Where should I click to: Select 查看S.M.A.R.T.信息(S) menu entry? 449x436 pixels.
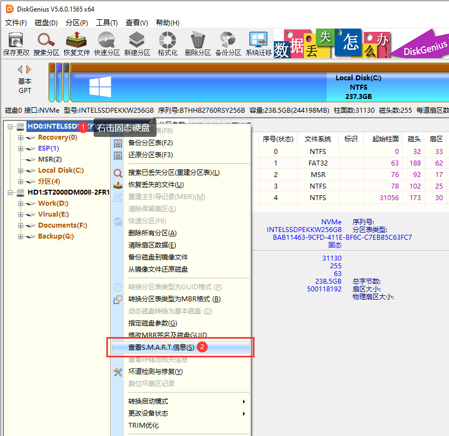pyautogui.click(x=180, y=347)
